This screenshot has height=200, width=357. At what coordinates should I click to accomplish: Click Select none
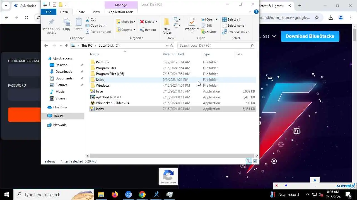(x=233, y=26)
